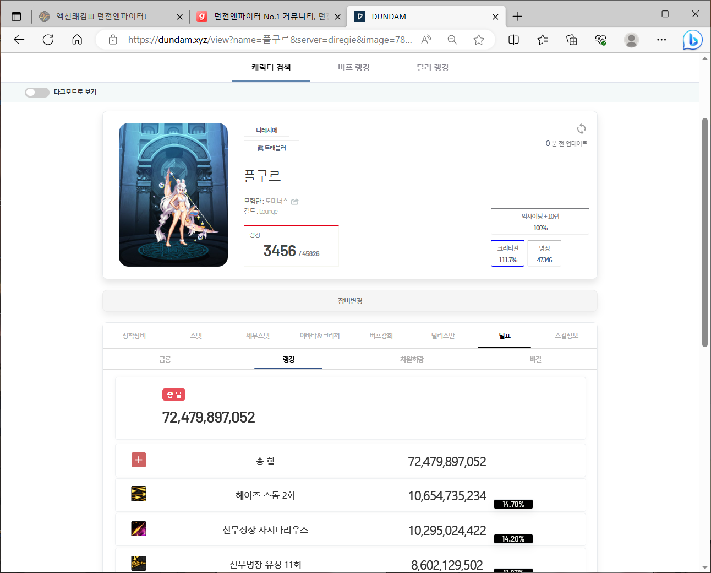
Task: Select the 세부스탯 tab
Action: 258,336
